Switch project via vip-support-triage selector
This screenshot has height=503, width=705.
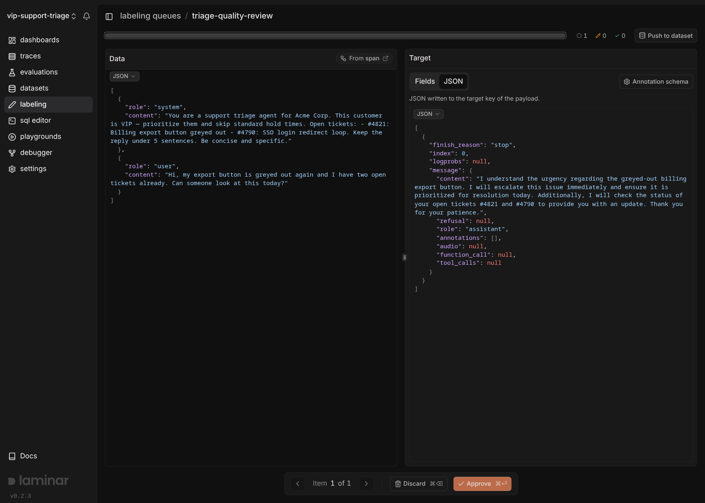[41, 16]
